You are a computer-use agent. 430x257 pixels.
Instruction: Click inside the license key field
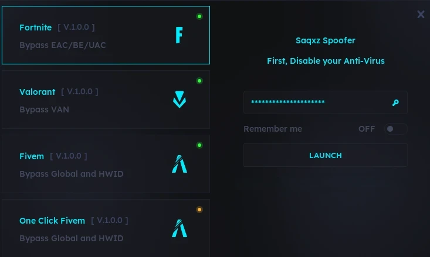[x=317, y=102]
